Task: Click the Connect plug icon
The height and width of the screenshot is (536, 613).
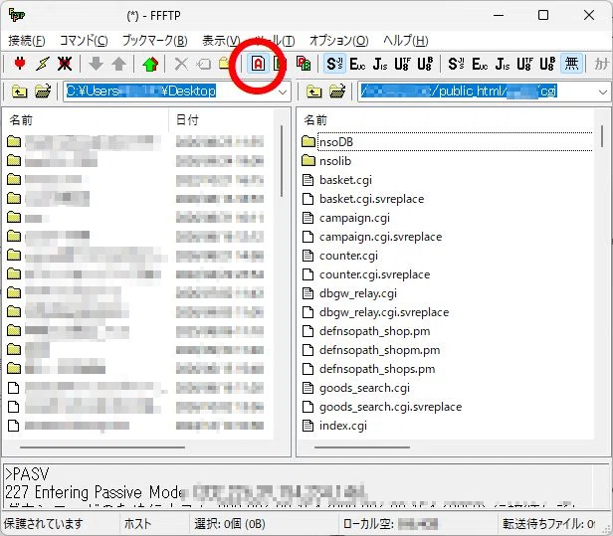Action: point(20,64)
